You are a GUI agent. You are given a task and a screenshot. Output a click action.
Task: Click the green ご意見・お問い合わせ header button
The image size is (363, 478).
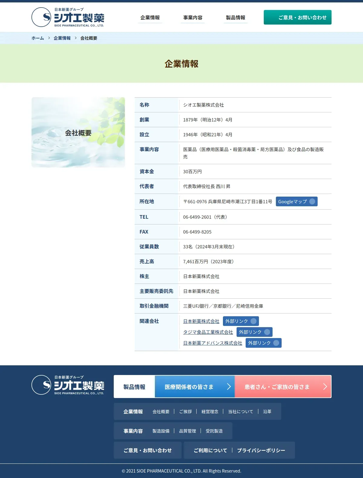tap(298, 17)
